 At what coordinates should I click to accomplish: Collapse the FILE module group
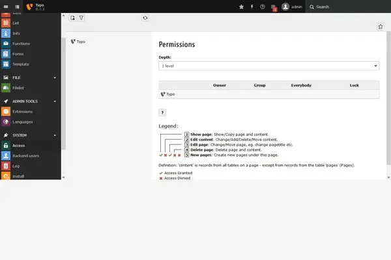55,77
